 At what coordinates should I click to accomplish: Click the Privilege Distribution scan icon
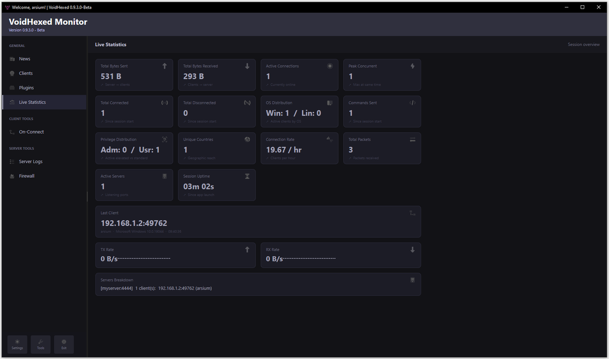(x=165, y=139)
